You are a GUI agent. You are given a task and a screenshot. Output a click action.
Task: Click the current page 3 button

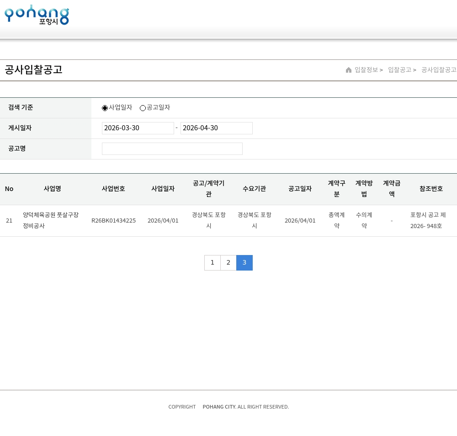pyautogui.click(x=244, y=262)
